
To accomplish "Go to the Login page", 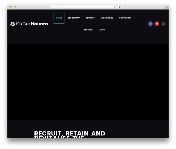I will pos(102,30).
